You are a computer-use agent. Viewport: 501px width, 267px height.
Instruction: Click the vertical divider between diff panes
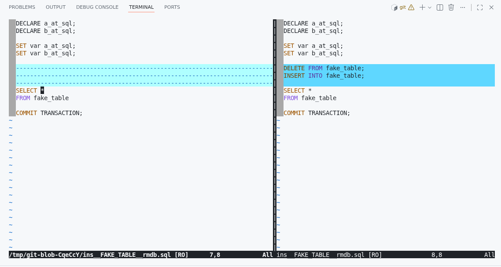point(275,132)
